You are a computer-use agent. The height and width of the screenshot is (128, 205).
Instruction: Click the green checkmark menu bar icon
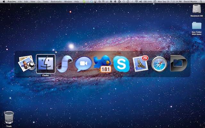pos(84,2)
